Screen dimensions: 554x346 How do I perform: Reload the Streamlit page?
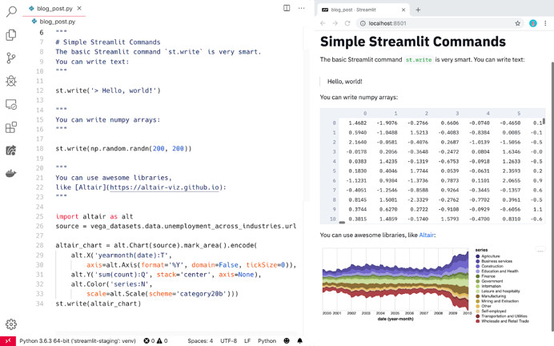pyautogui.click(x=347, y=23)
